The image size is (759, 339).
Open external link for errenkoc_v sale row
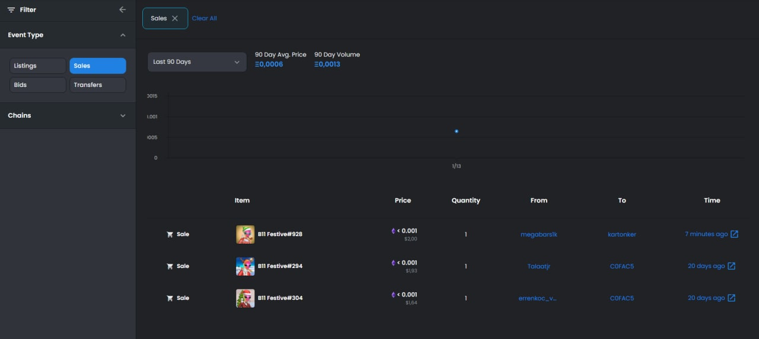tap(731, 298)
